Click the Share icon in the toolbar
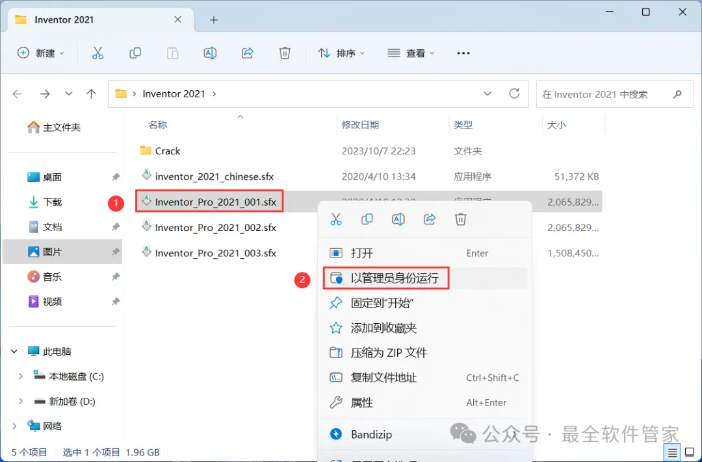The image size is (702, 462). point(248,53)
